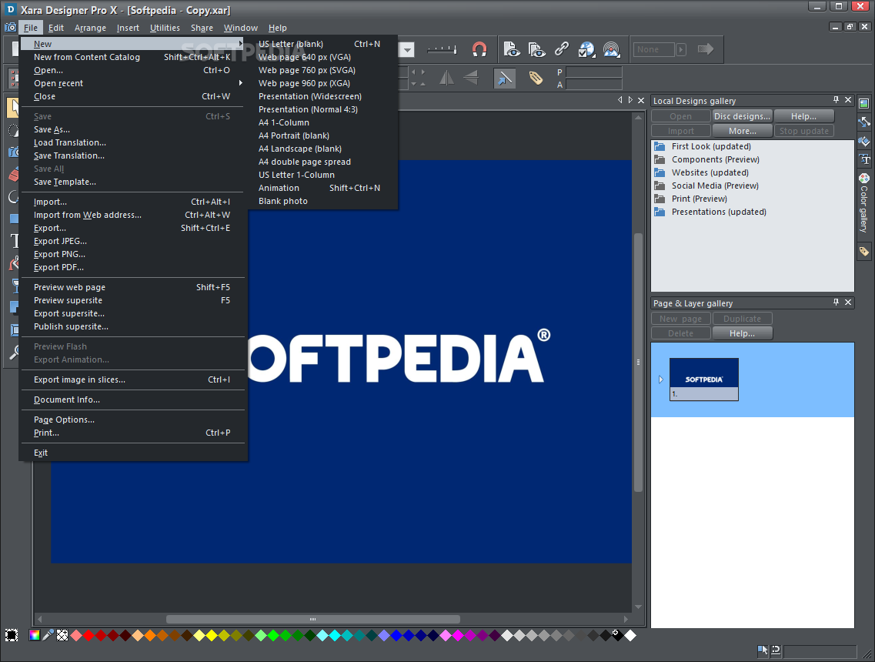Viewport: 875px width, 662px height.
Task: Select the eyedropper color picker icon
Action: pyautogui.click(x=48, y=635)
